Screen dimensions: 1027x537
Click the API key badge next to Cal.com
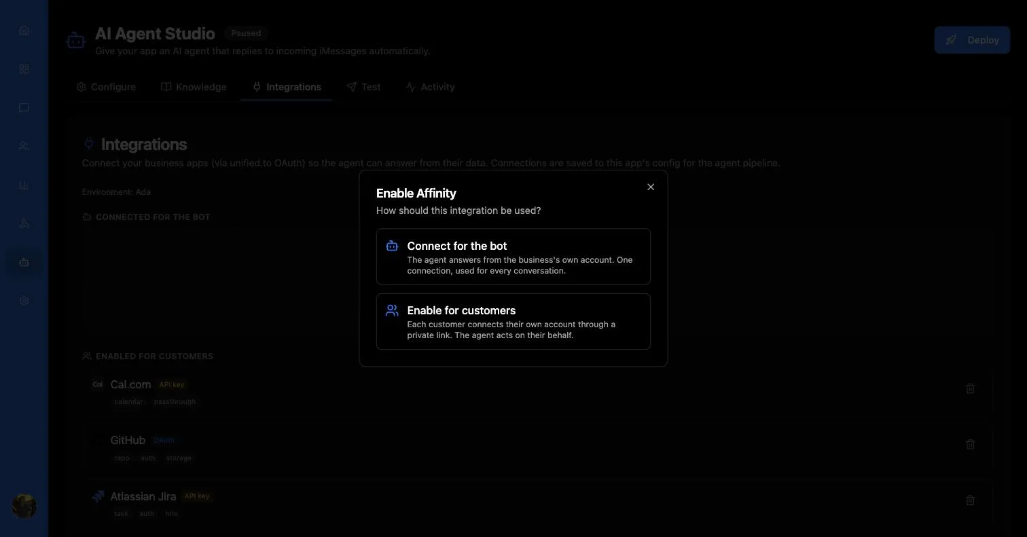[x=172, y=384]
